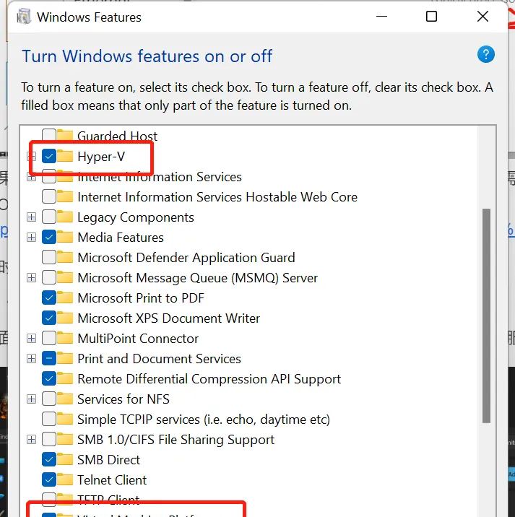Viewport: 515px width, 517px height.
Task: Maximize the Windows Features window
Action: click(431, 16)
